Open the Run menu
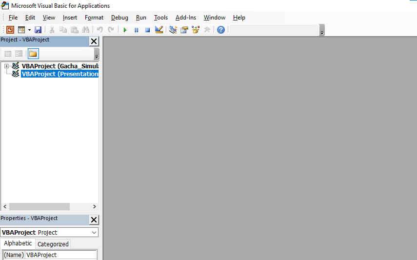417x260 pixels. [141, 18]
